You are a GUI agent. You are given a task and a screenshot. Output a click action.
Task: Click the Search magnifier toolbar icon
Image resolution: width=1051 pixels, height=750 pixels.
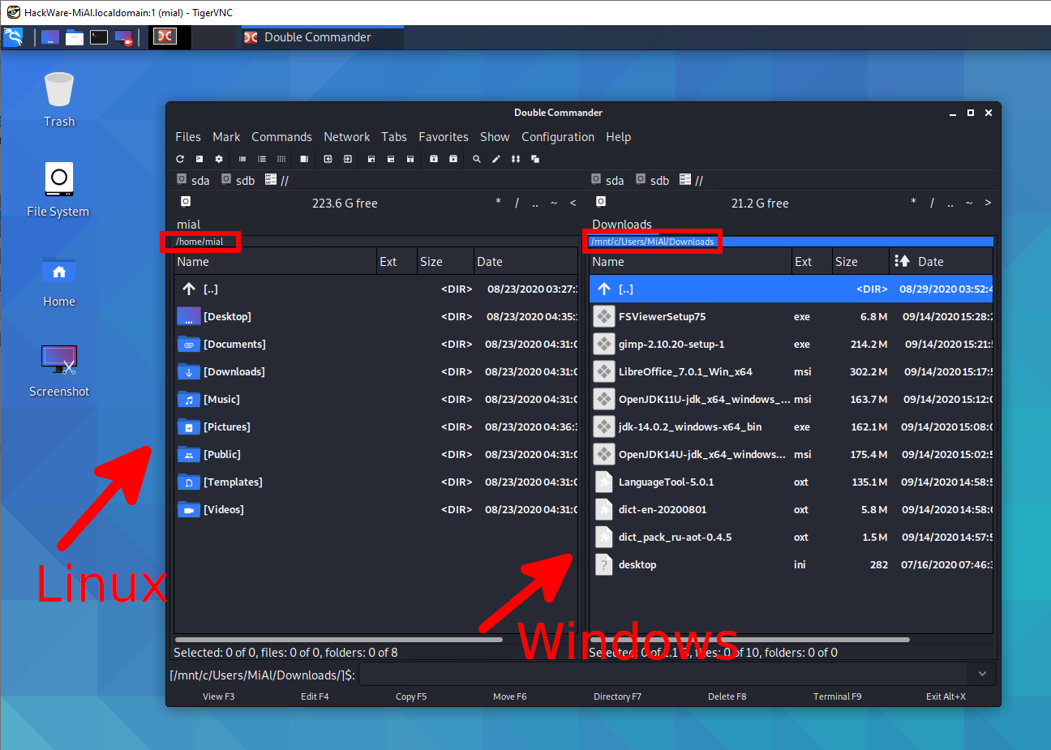(477, 159)
